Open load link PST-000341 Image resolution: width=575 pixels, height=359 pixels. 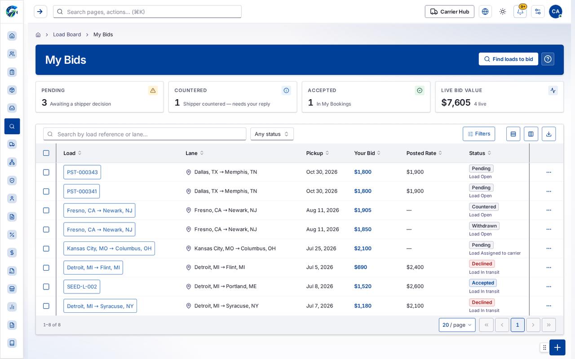pyautogui.click(x=82, y=191)
